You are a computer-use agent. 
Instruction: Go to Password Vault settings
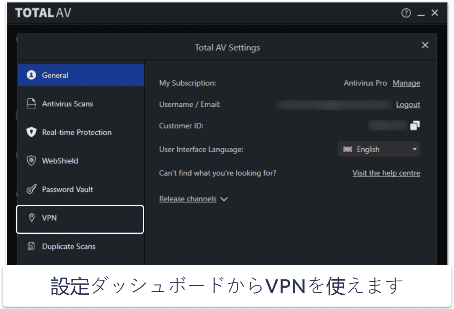click(81, 189)
